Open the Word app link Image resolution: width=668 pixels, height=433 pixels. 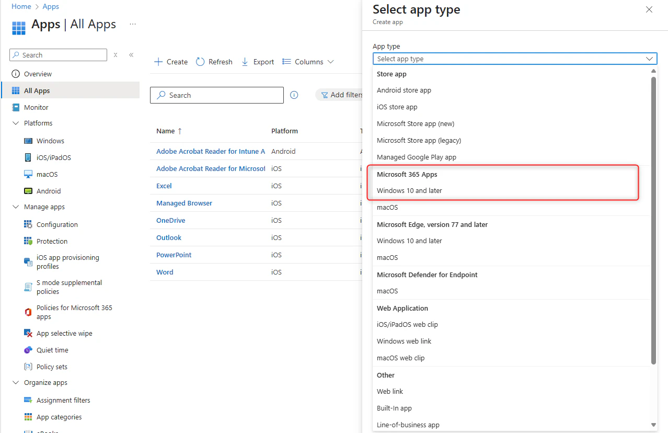[x=165, y=272]
